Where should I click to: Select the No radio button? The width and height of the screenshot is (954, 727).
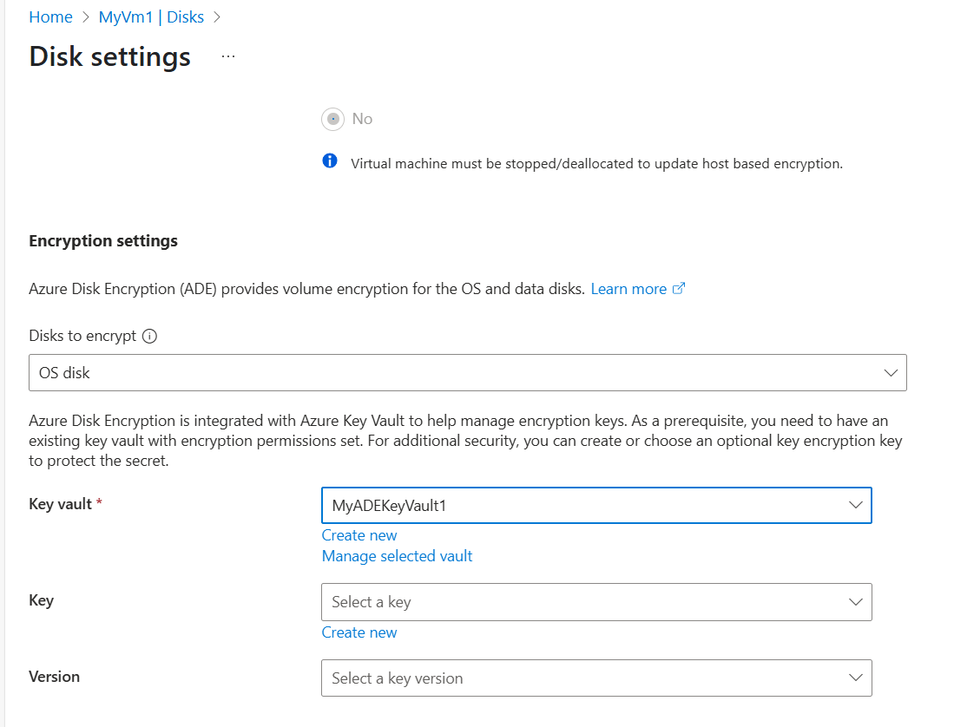pos(332,119)
